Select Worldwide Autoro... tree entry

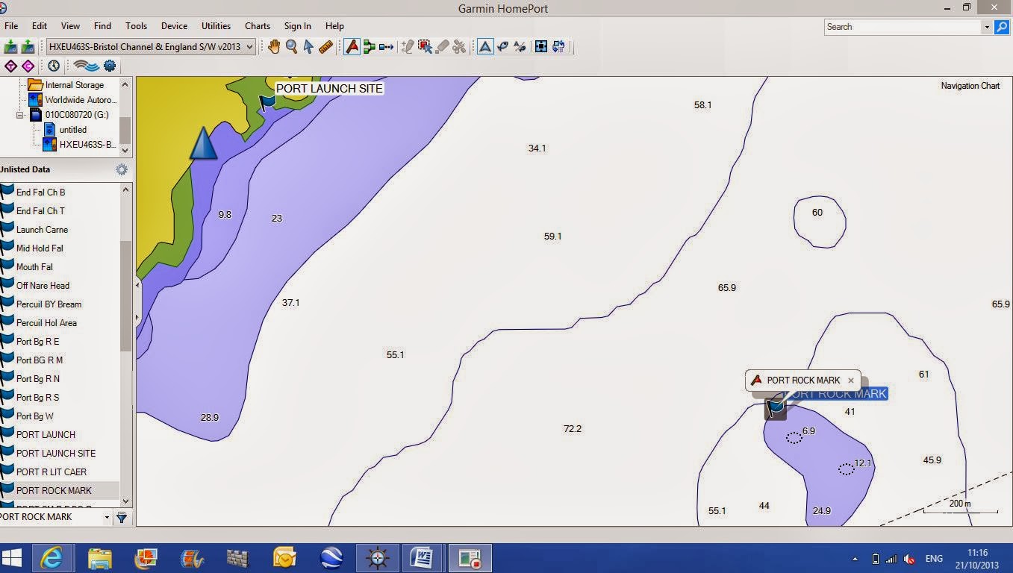click(x=81, y=100)
